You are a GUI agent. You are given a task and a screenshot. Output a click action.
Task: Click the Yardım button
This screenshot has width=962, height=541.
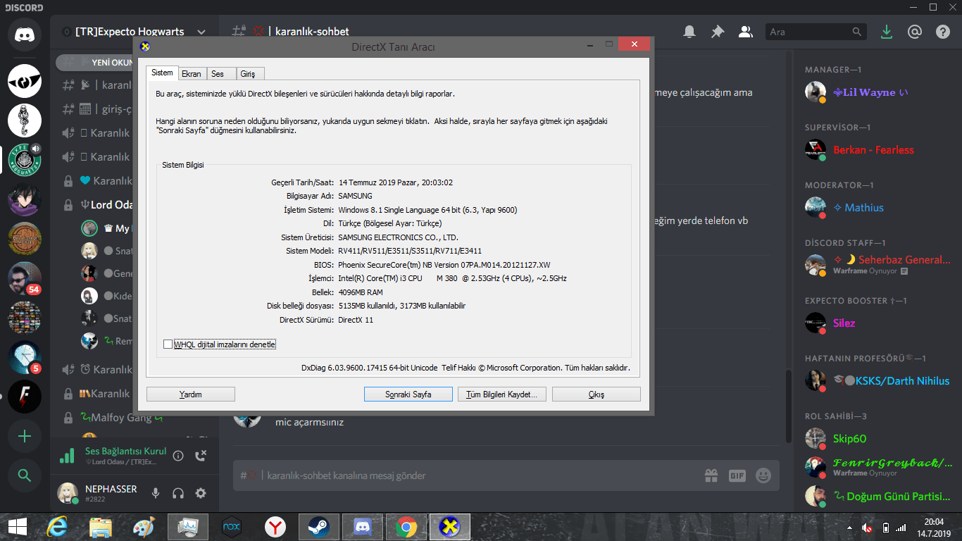[x=191, y=394]
